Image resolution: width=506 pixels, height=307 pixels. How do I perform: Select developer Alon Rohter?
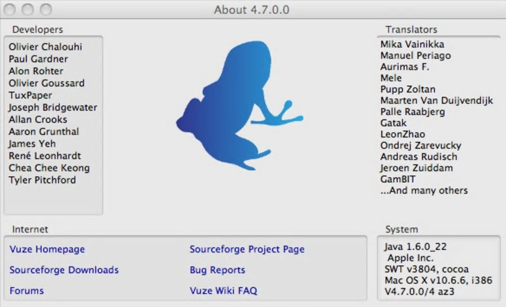coord(36,71)
